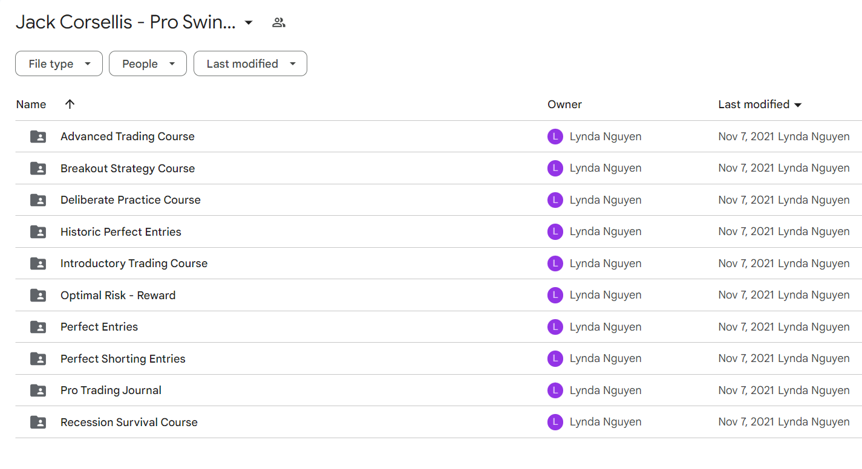Click owner avatar in Perfect Entries row
862x469 pixels.
(x=555, y=327)
